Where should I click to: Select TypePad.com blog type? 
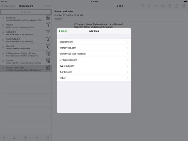click(x=94, y=66)
